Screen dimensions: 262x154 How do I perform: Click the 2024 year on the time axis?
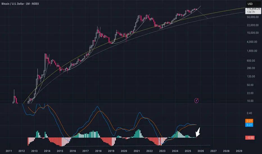coord(175,151)
